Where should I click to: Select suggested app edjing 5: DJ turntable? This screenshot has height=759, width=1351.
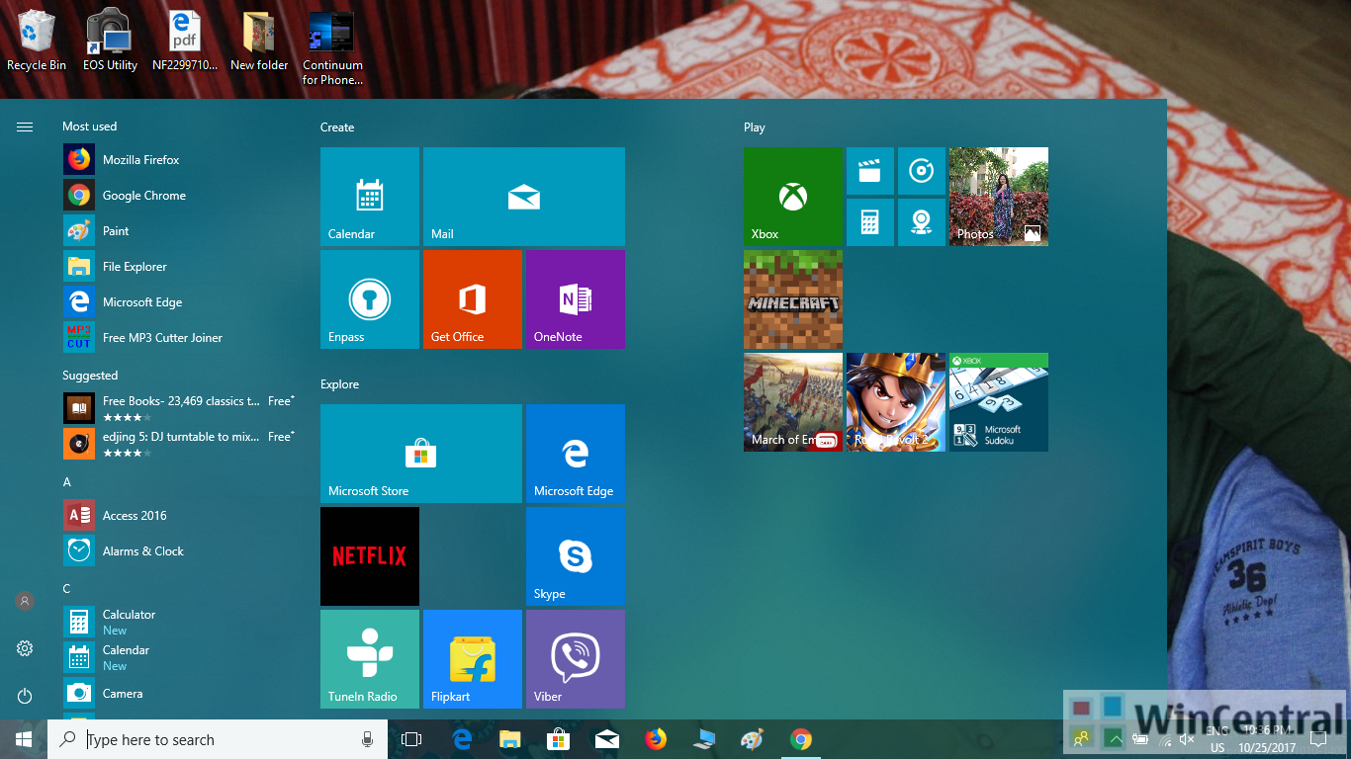point(178,445)
